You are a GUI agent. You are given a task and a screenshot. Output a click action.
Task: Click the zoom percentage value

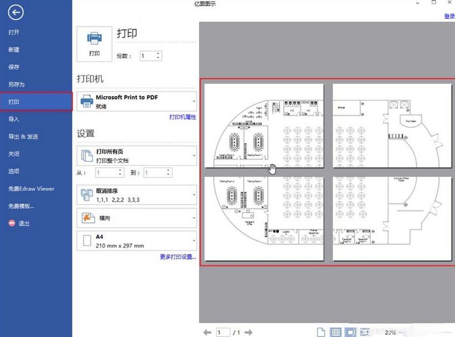coord(390,332)
